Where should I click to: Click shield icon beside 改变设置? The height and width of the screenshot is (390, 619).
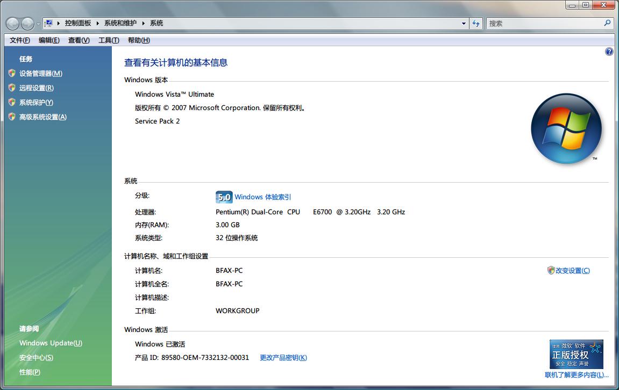click(x=551, y=270)
